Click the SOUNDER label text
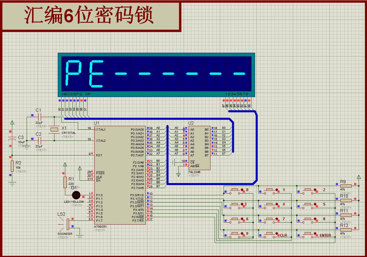This screenshot has width=367, height=257. tap(65, 234)
